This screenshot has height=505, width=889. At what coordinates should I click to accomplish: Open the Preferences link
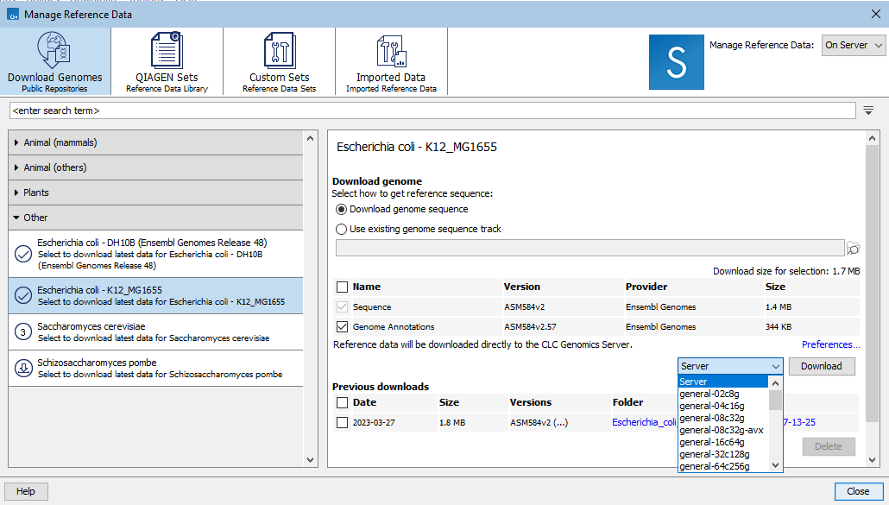coord(829,344)
